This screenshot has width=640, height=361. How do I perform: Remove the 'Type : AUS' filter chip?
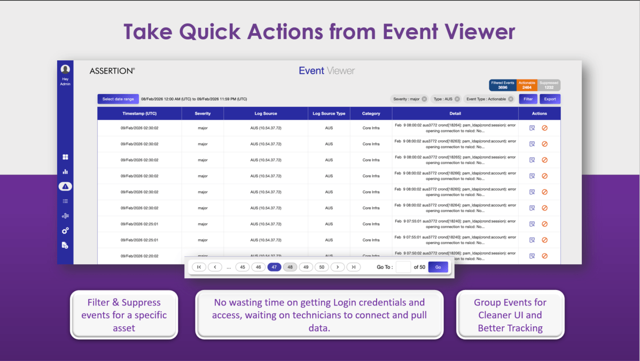pyautogui.click(x=457, y=99)
